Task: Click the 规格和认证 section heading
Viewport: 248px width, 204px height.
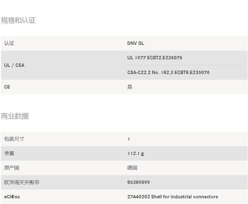Action: (x=18, y=20)
